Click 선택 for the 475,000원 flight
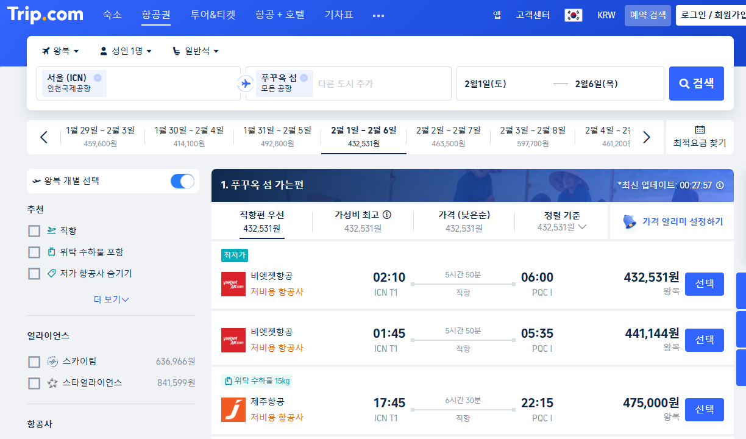 pos(705,410)
